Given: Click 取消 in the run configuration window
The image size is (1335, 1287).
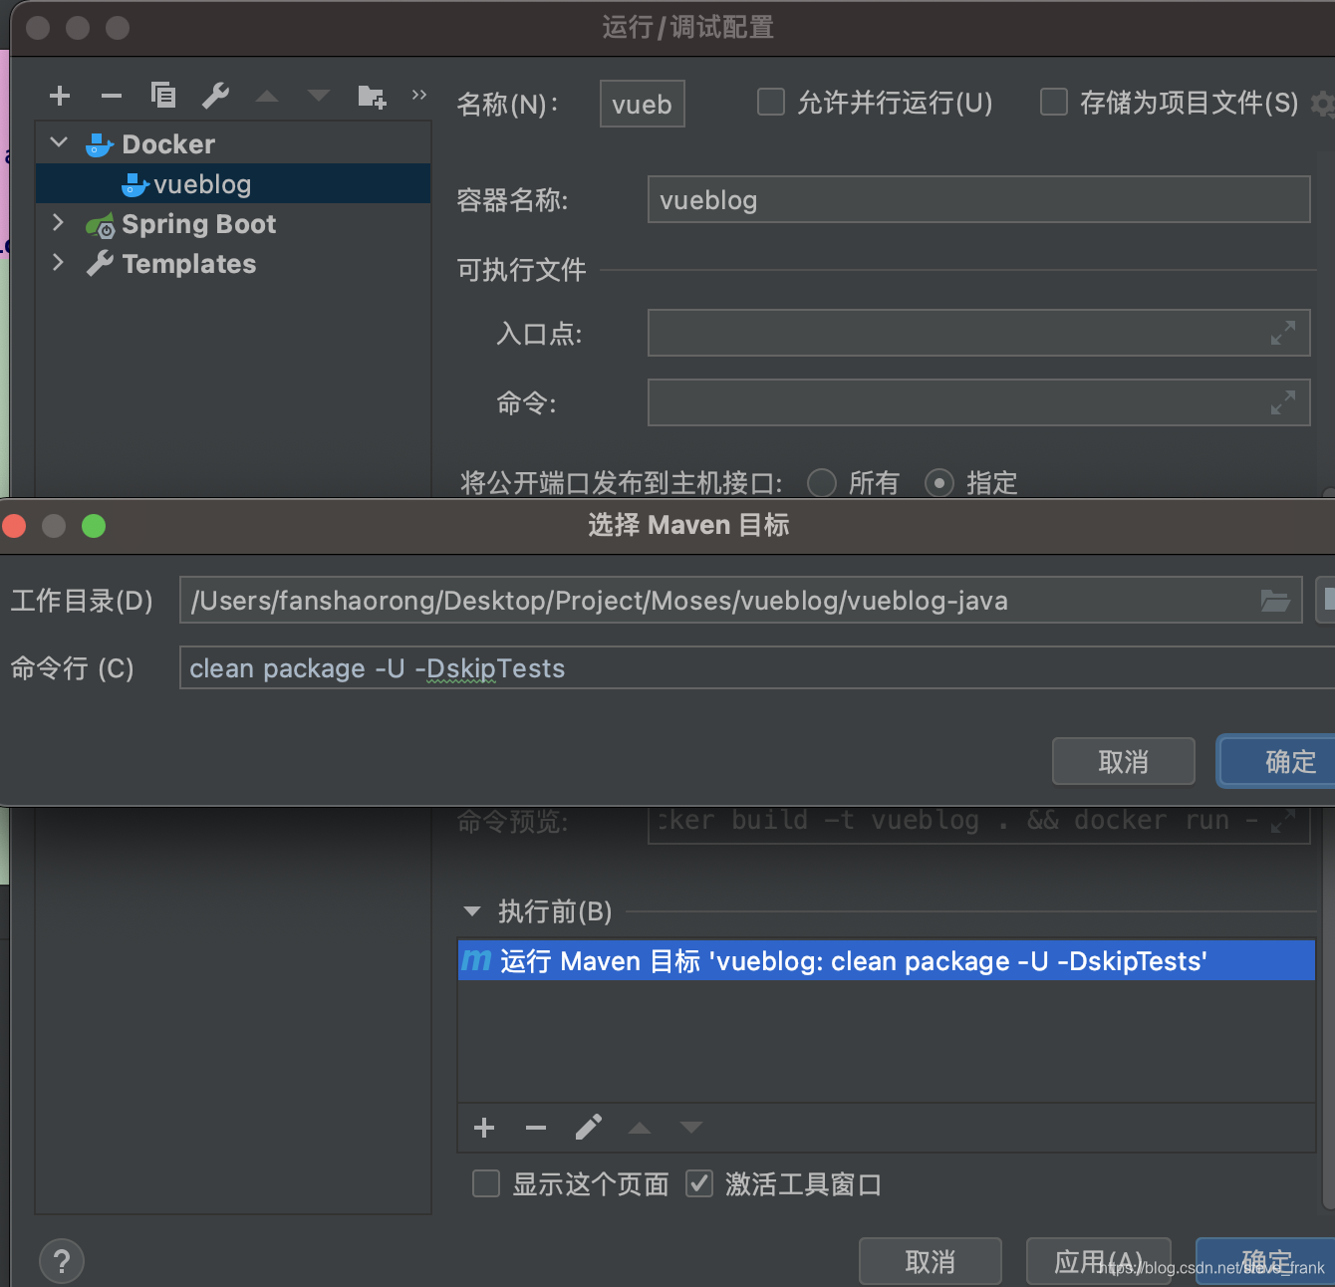Looking at the screenshot, I should point(931,1262).
